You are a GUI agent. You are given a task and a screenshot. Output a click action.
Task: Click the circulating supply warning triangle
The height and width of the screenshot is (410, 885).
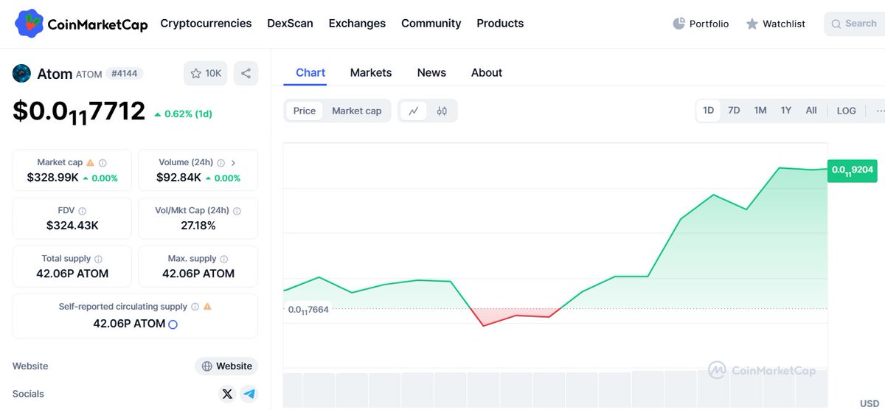click(207, 307)
